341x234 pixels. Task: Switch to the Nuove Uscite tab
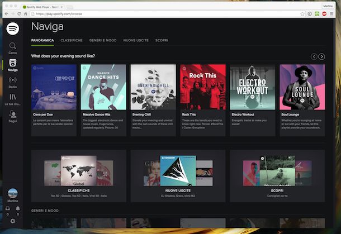136,40
